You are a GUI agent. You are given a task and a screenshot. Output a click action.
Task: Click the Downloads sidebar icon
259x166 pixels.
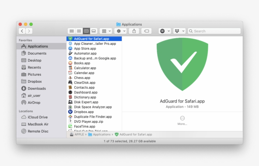24,88
